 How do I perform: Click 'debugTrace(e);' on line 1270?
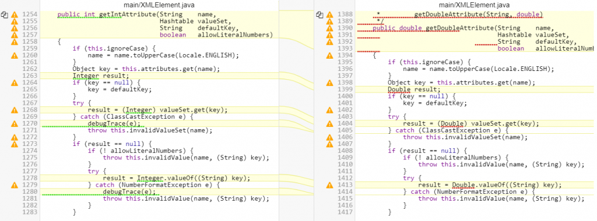[x=114, y=124]
